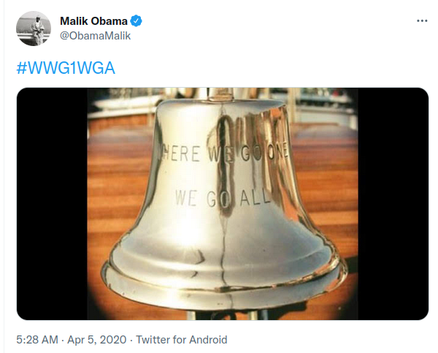Open Malik Obama's profile avatar picture
This screenshot has width=438, height=353.
point(34,29)
